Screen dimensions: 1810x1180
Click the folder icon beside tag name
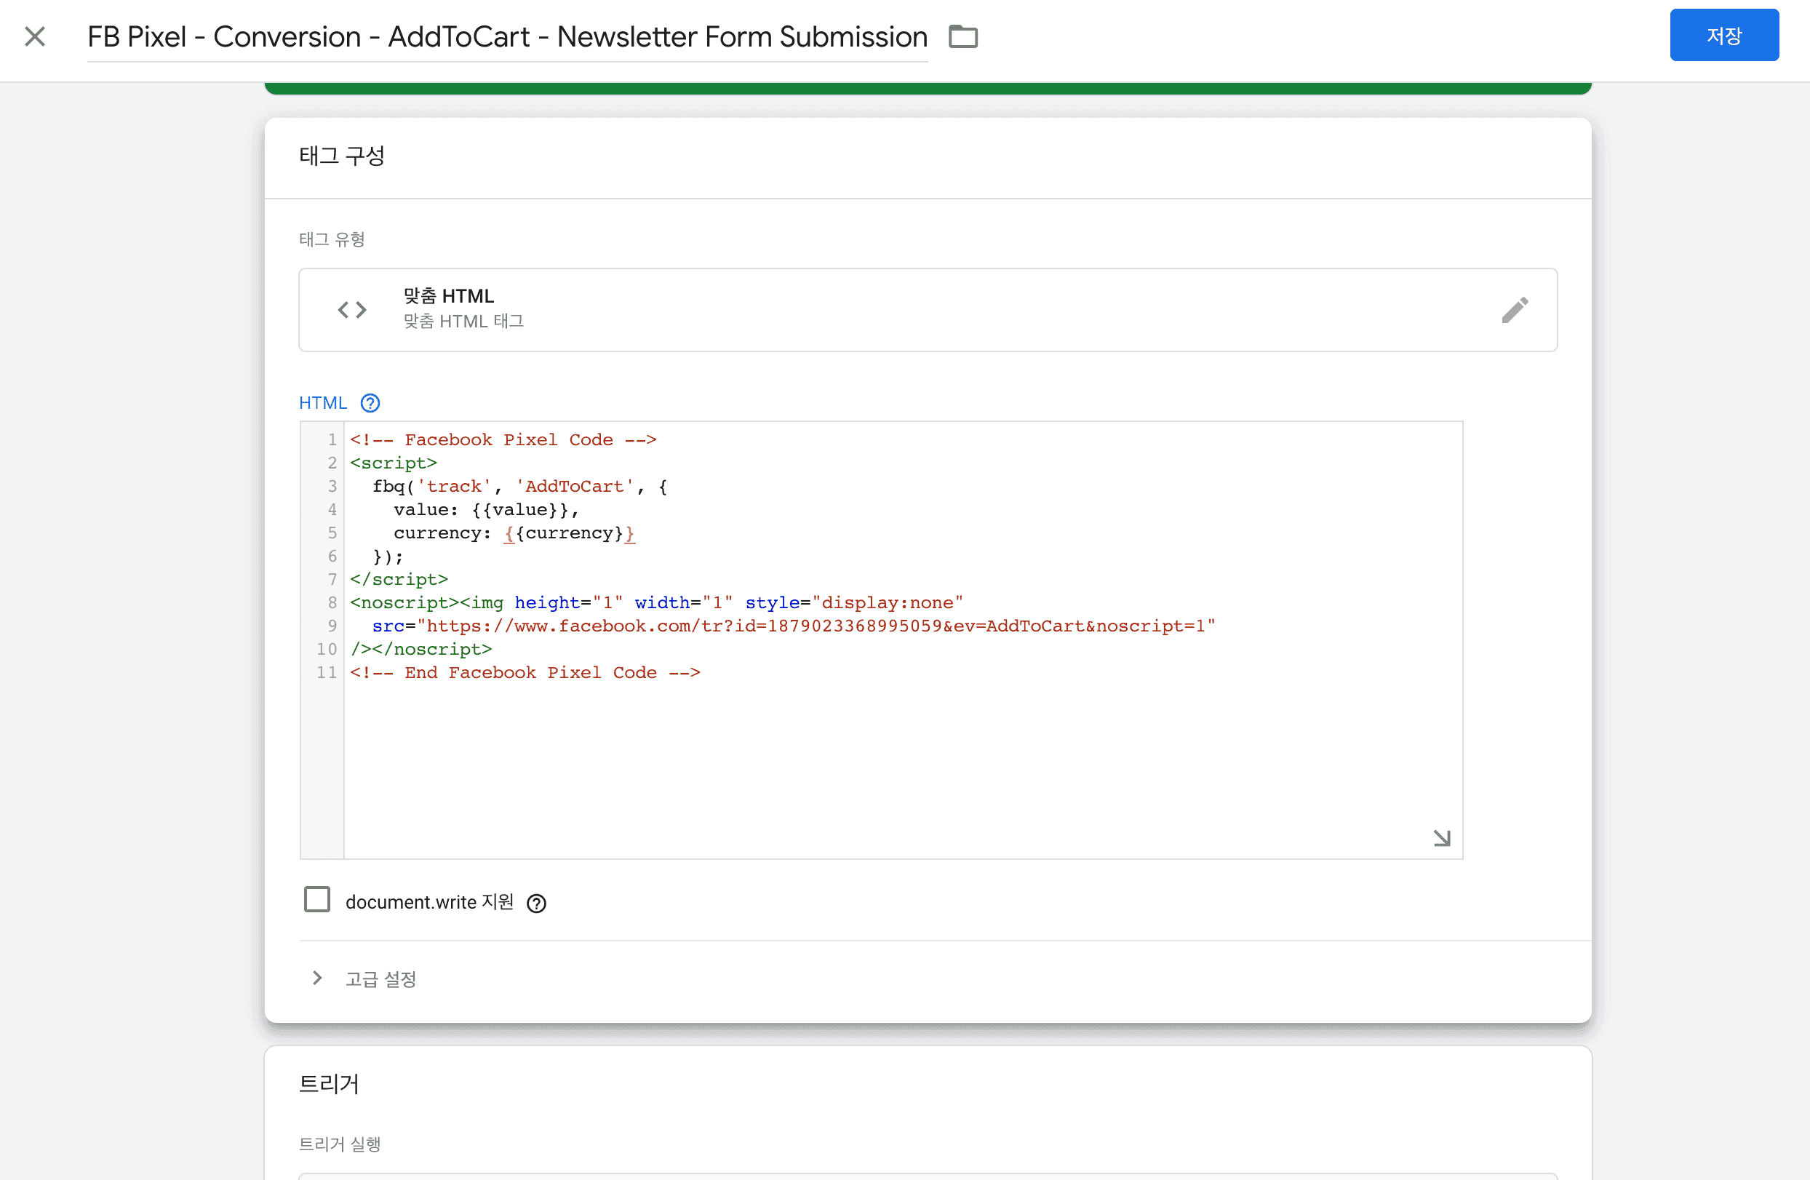pyautogui.click(x=962, y=36)
